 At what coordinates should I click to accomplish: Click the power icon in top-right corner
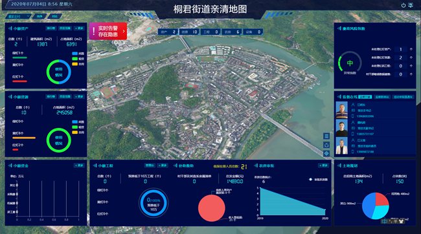click(404, 5)
